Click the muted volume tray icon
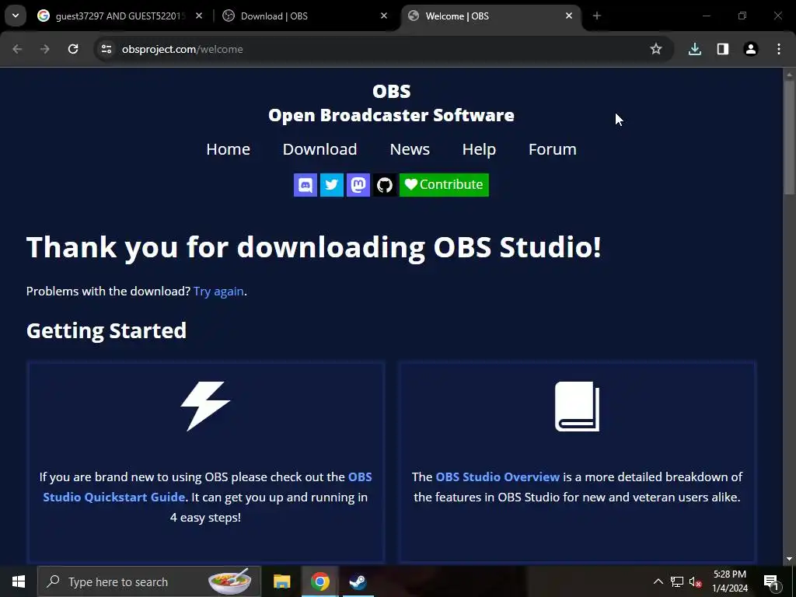The width and height of the screenshot is (796, 597). [696, 581]
